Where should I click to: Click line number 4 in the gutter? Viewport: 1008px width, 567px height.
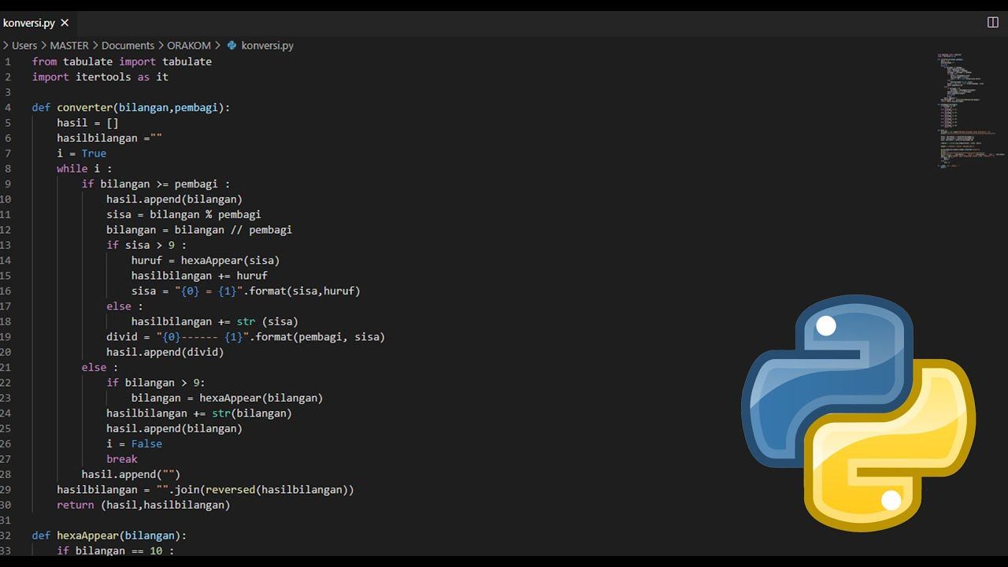[8, 108]
